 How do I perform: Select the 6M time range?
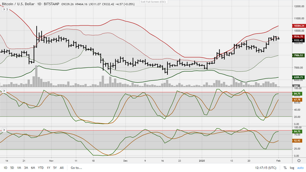click(33, 168)
